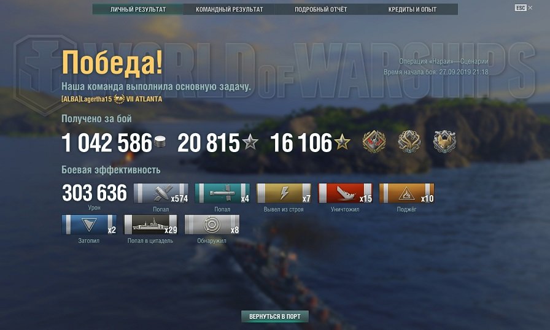The height and width of the screenshot is (330, 550).
Task: Select the incapacitations x7 lightning ribbon
Action: [284, 193]
